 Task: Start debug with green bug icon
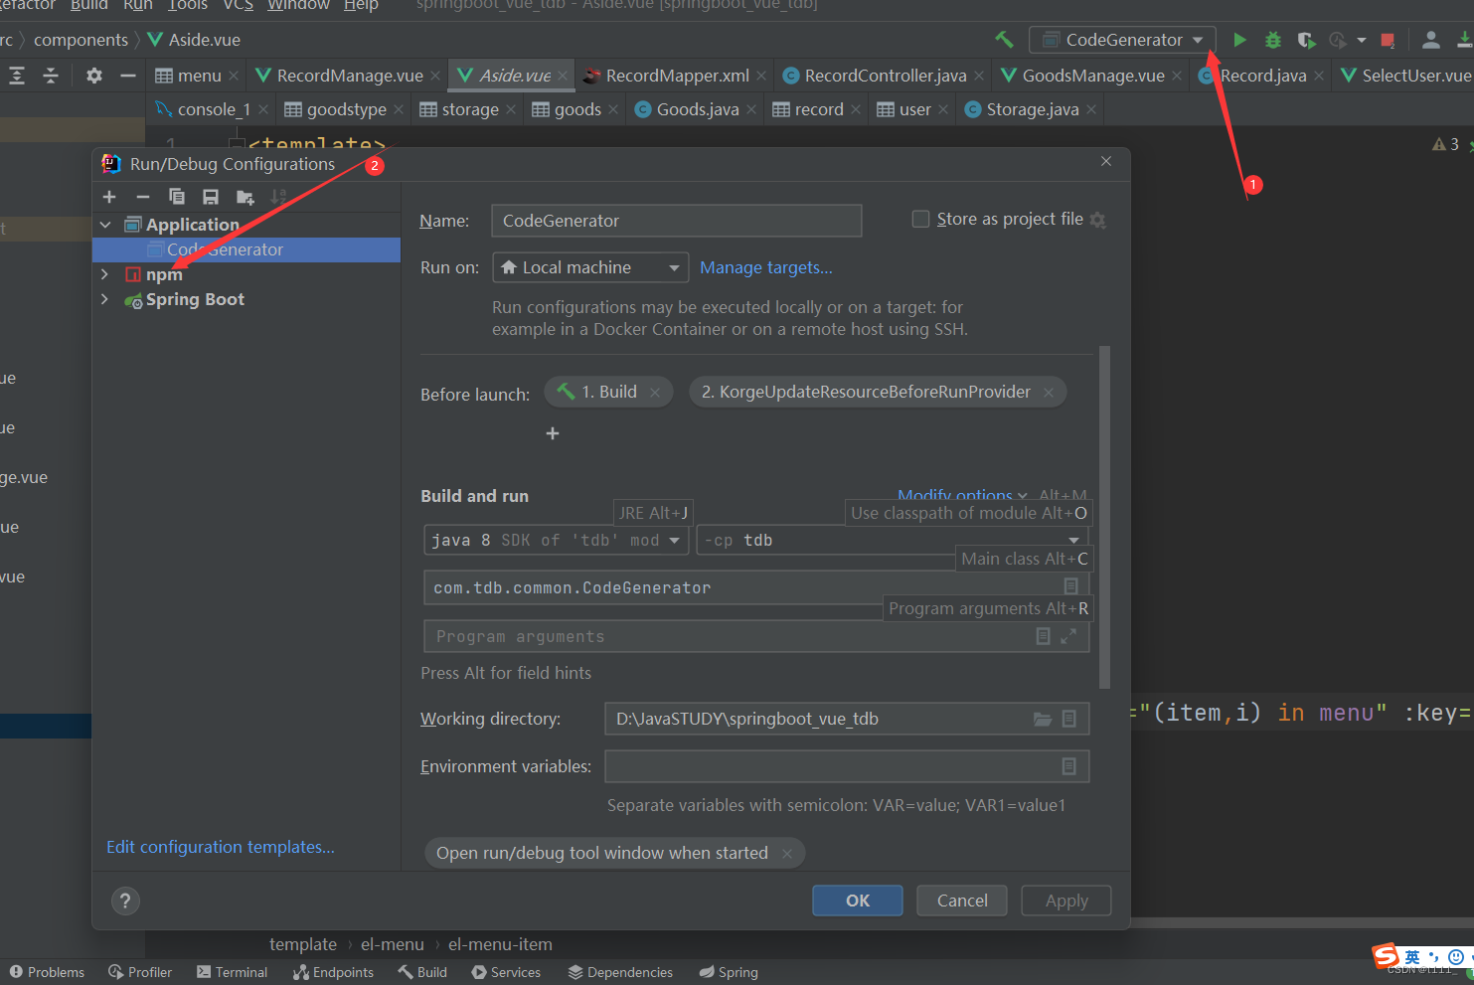[x=1272, y=40]
